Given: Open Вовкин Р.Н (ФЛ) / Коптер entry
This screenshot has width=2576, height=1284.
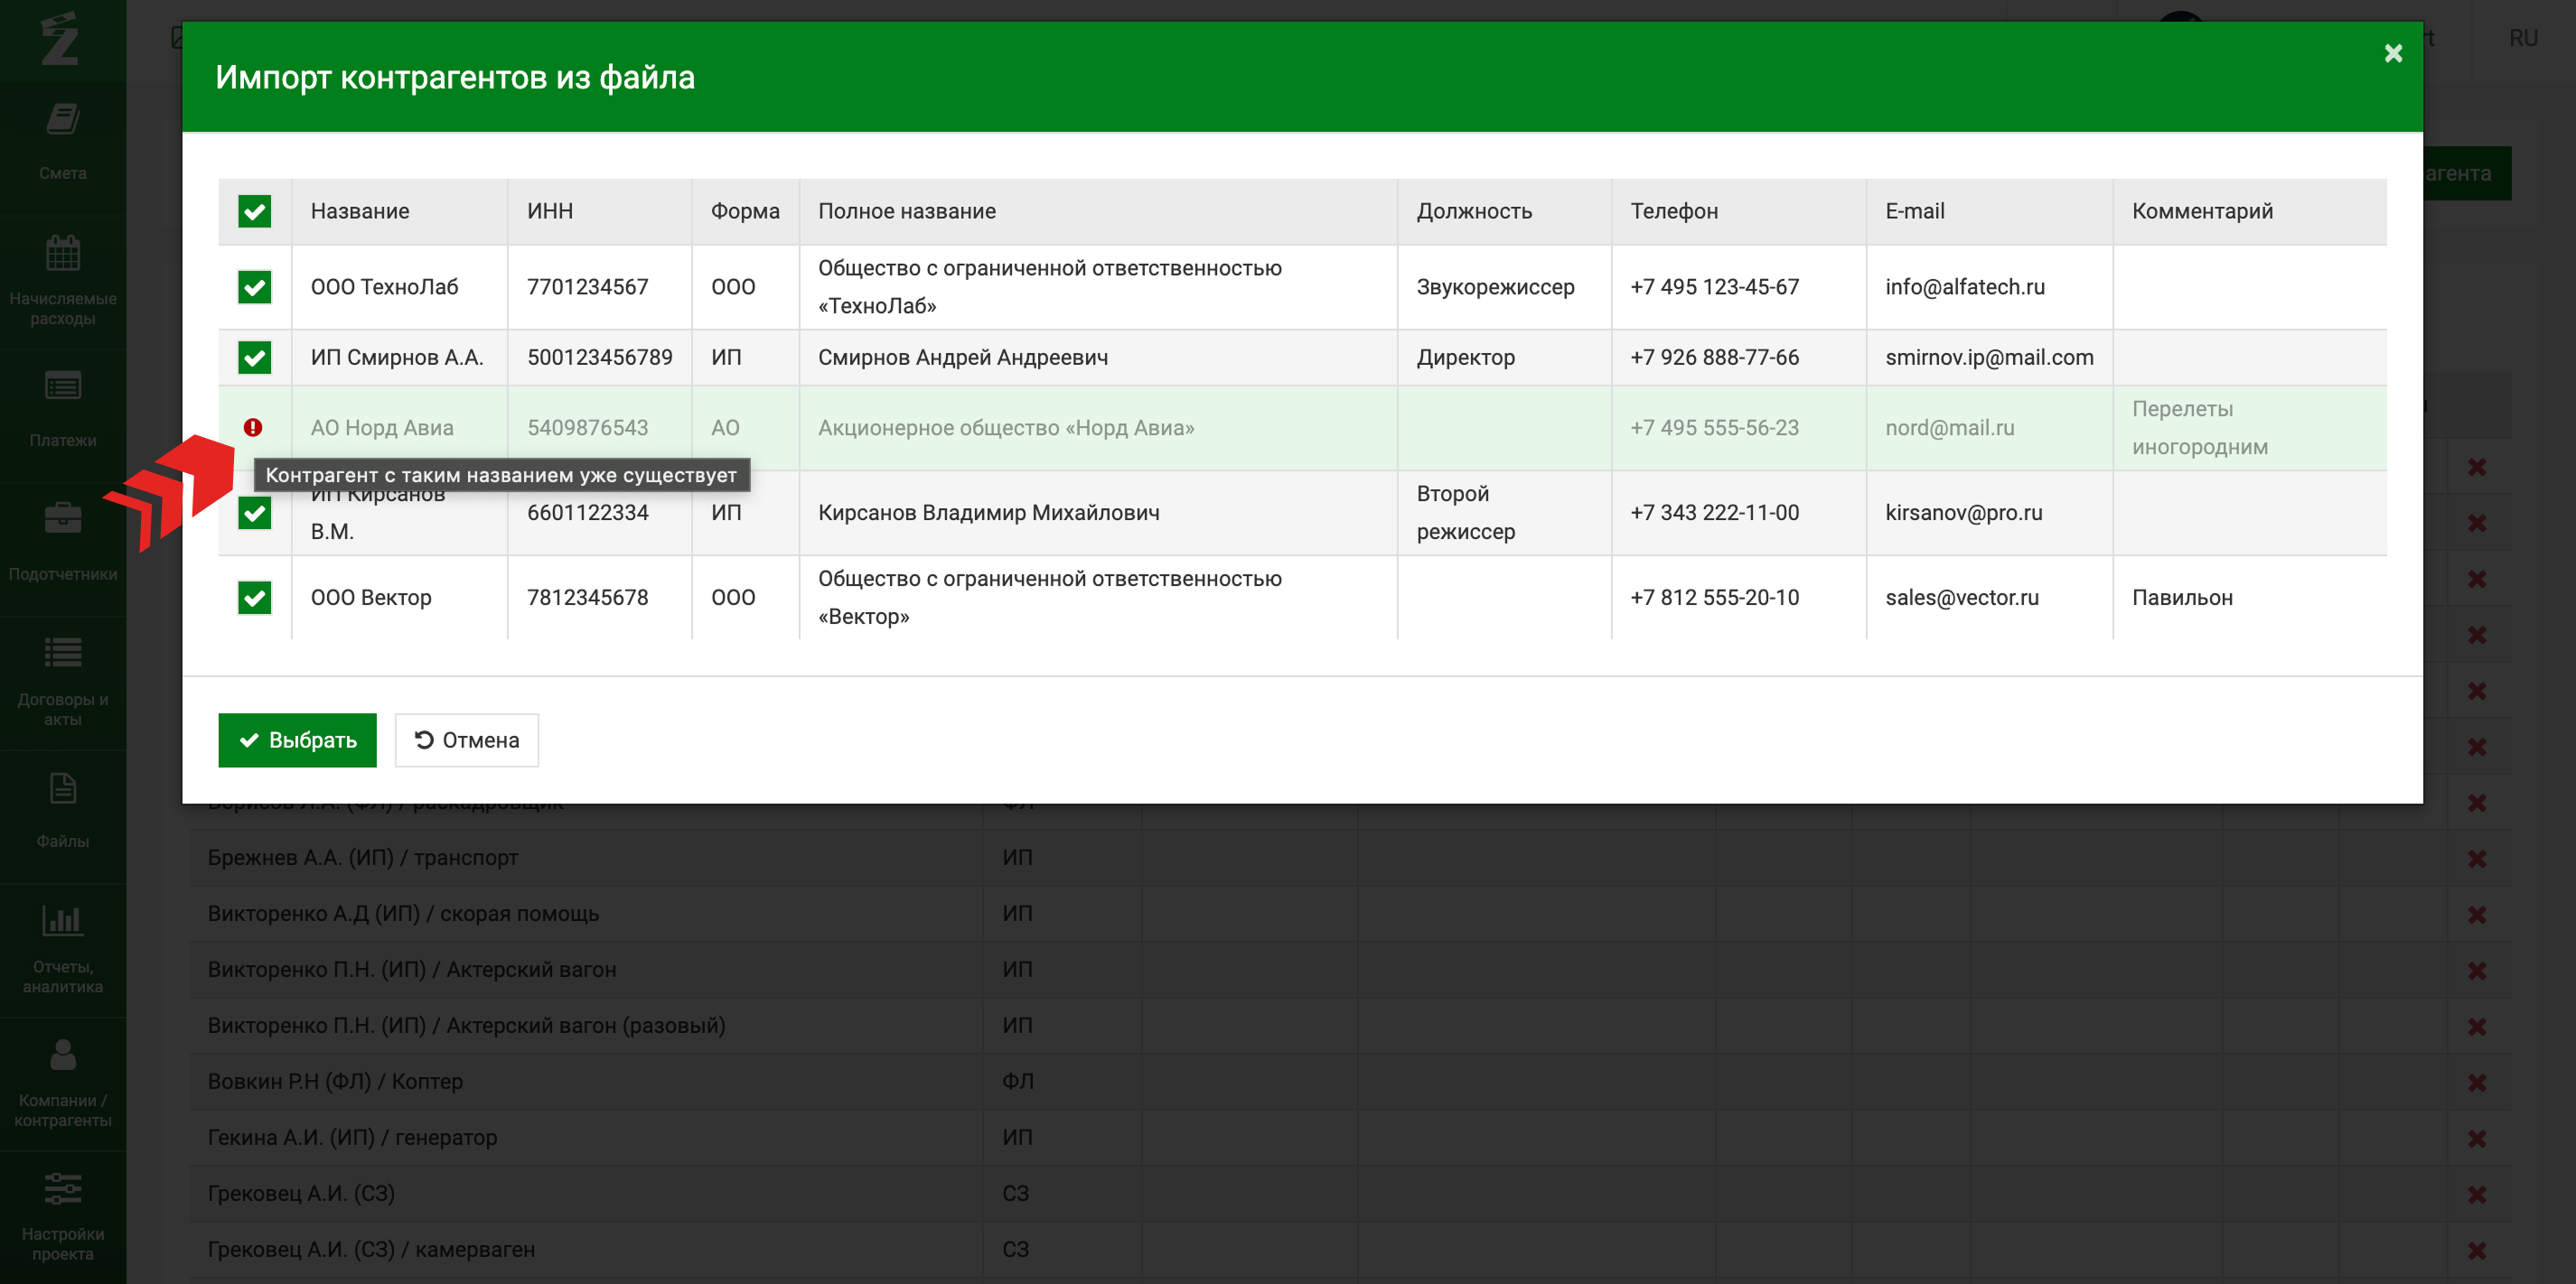Looking at the screenshot, I should click(335, 1082).
